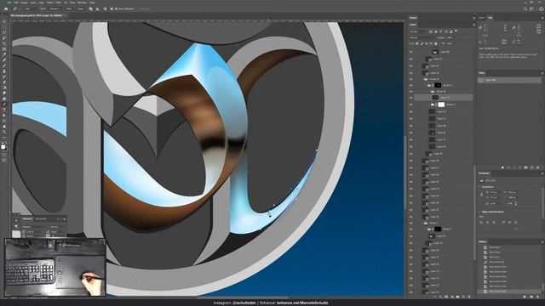Click Create new snapshot icon in History panel
Viewport: 545px width, 306px height.
[531, 297]
